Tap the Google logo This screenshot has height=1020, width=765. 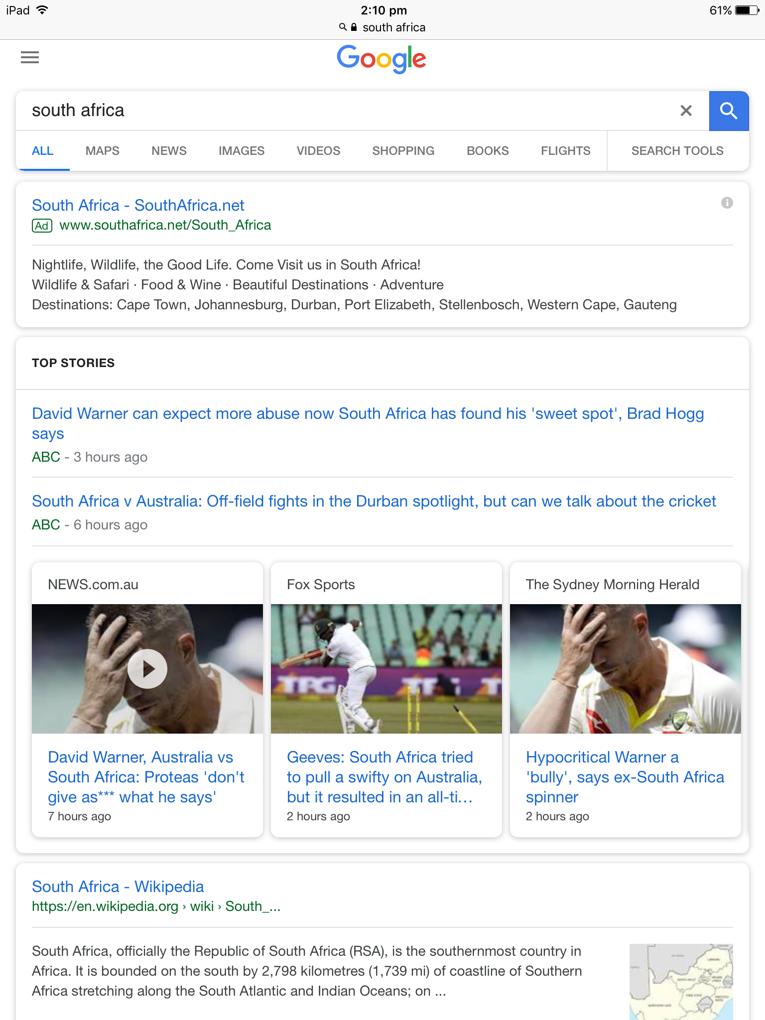[x=382, y=59]
